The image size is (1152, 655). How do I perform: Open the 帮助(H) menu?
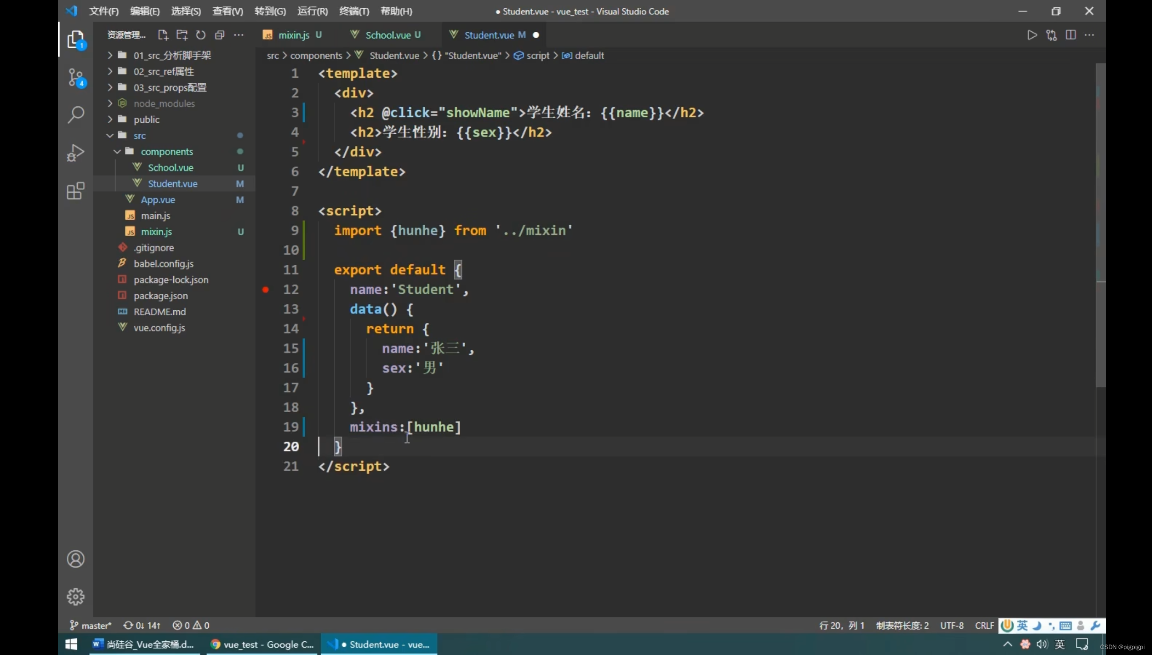coord(396,11)
